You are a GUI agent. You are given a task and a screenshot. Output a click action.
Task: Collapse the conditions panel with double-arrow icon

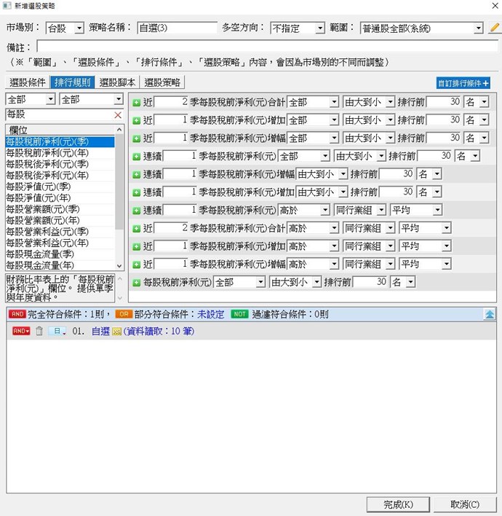490,313
